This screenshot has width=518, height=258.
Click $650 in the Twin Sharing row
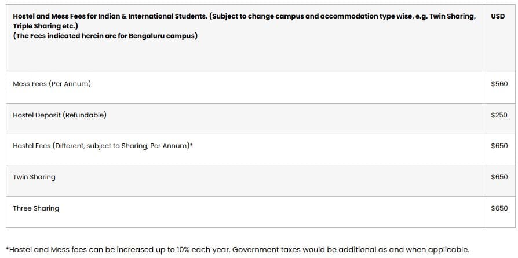click(x=499, y=177)
